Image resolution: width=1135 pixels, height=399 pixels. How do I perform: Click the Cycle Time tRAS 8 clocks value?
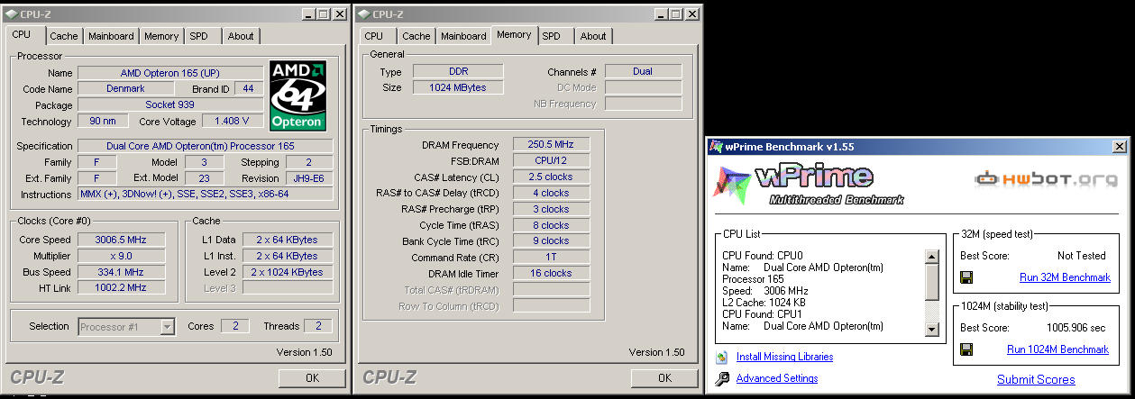(x=551, y=225)
